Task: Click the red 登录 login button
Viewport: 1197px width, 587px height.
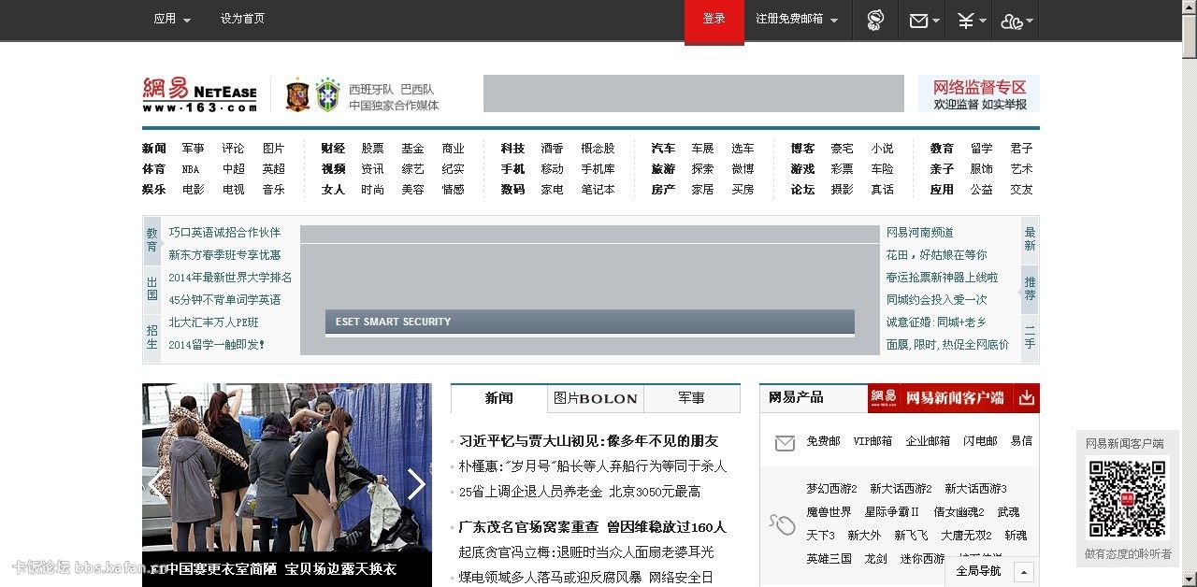Action: pyautogui.click(x=714, y=21)
